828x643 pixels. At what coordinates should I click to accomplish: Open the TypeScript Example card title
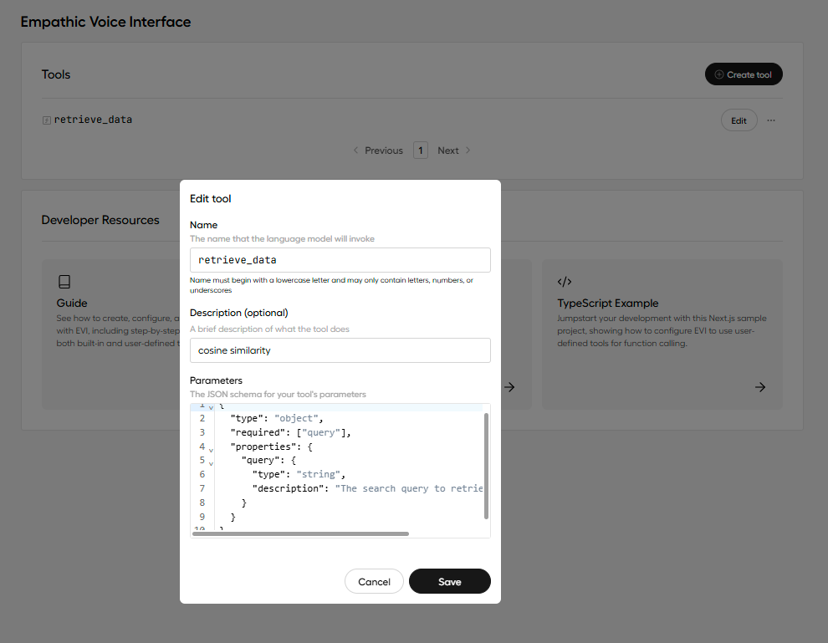pyautogui.click(x=607, y=303)
